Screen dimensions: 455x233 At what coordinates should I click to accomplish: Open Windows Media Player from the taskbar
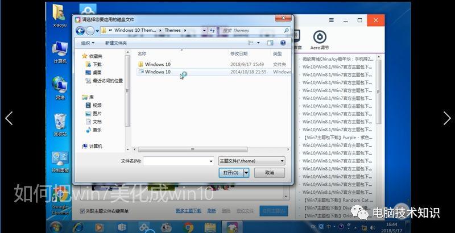tap(99, 227)
